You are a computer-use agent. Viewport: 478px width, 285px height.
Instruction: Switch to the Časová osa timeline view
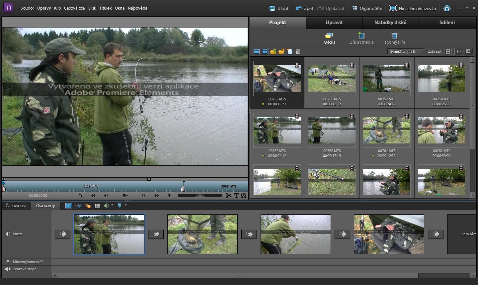(x=16, y=205)
